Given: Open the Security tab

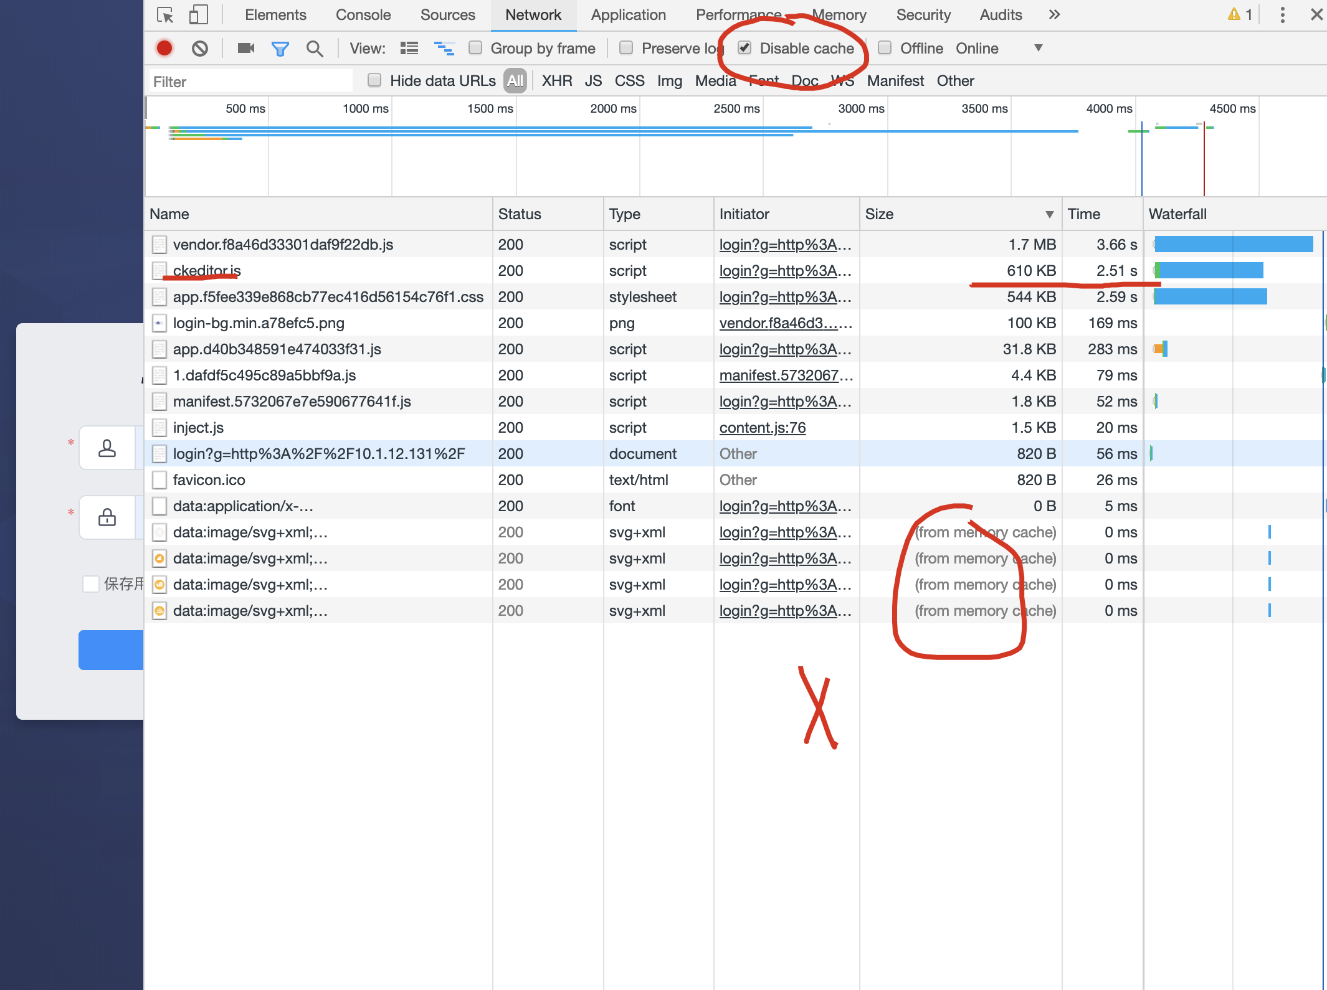Looking at the screenshot, I should (923, 15).
